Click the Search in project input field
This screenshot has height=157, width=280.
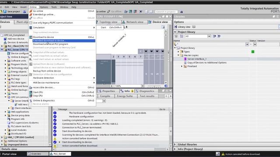click(x=166, y=12)
